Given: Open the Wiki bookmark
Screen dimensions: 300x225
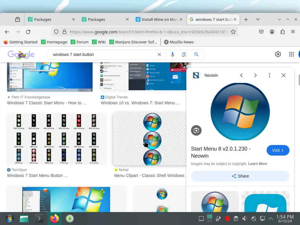Looking at the screenshot, I should point(99,42).
